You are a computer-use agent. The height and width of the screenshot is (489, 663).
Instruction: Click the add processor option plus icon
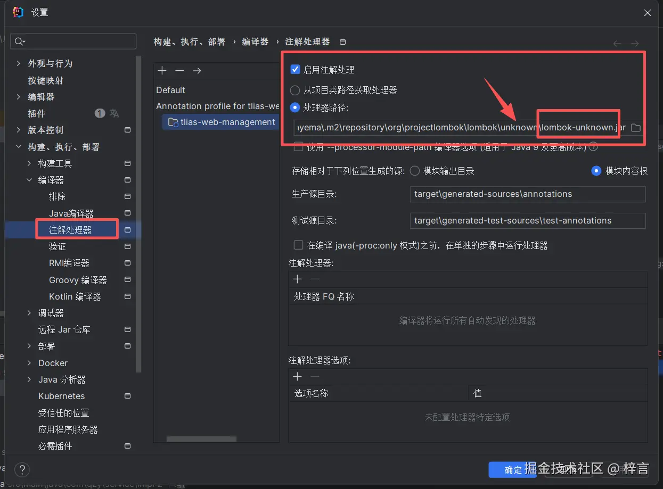click(298, 377)
